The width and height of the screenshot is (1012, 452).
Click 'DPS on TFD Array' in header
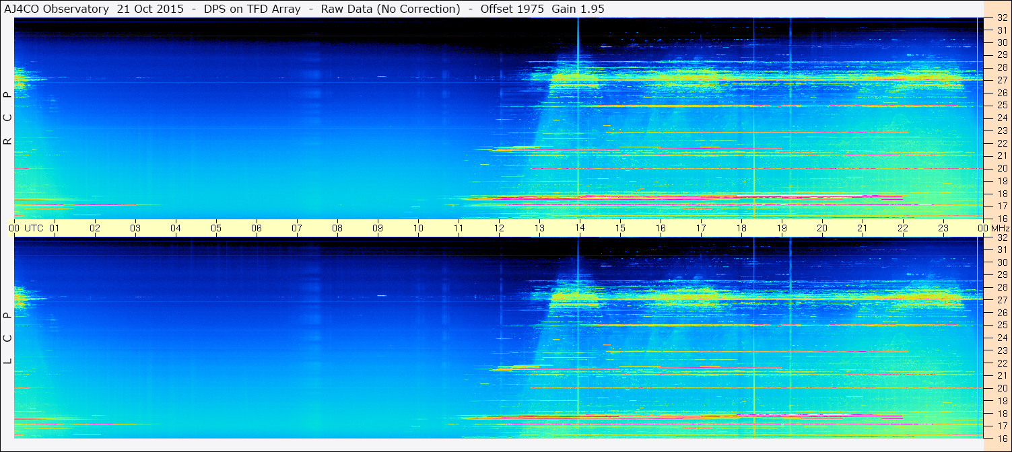coord(252,9)
